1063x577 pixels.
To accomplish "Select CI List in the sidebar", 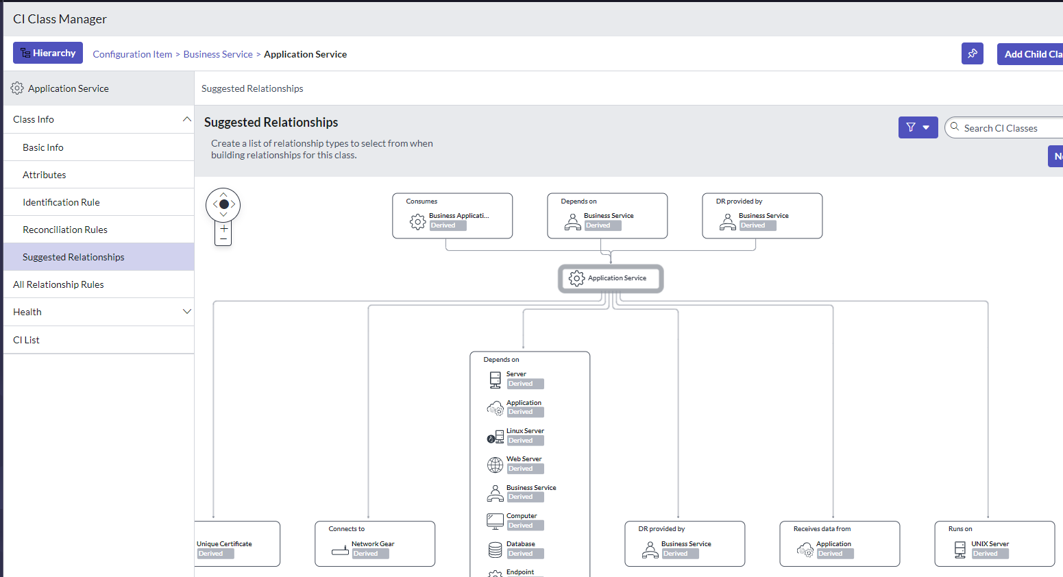I will [x=26, y=339].
